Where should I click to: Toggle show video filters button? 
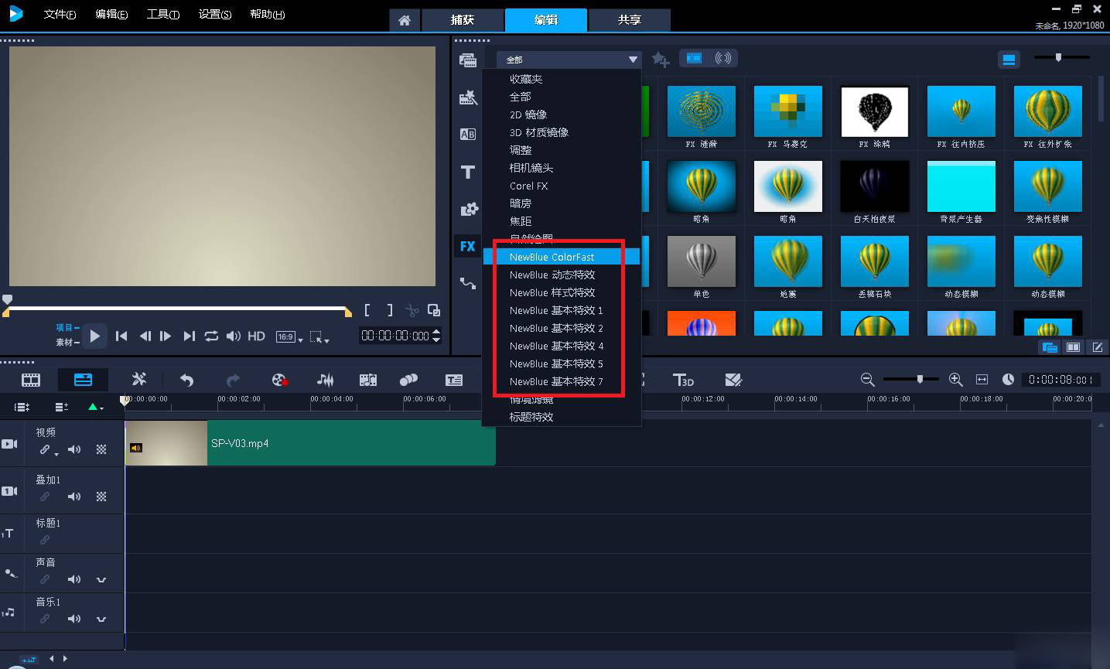pos(694,58)
